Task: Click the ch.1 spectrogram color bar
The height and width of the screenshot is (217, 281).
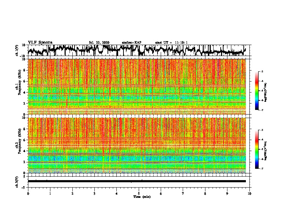Action: 257,91
